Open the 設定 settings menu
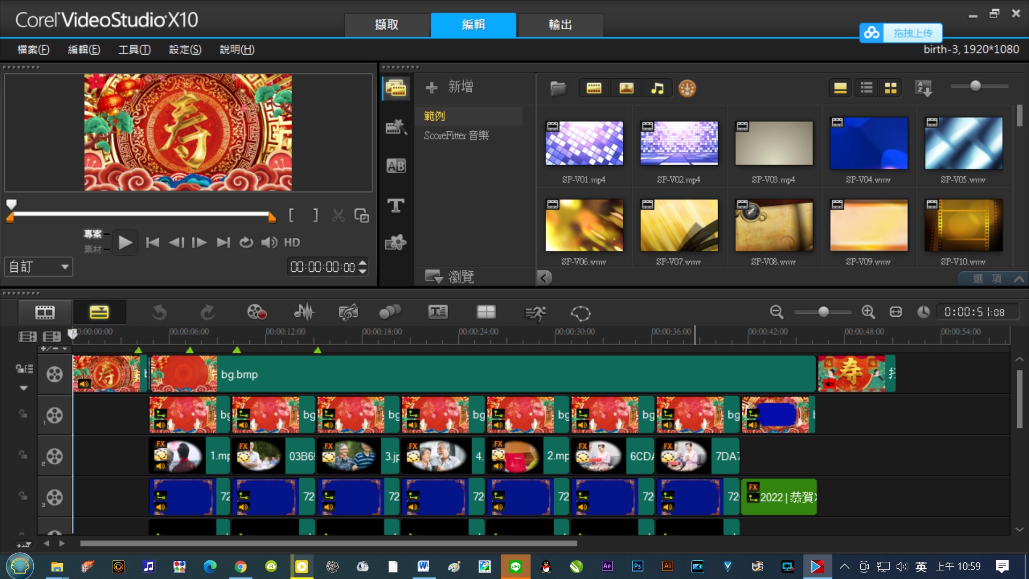The width and height of the screenshot is (1029, 579). 185,49
